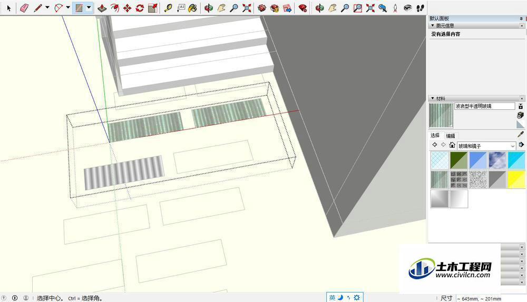
Task: Pick the blue translucent glass swatch
Action: pyautogui.click(x=478, y=160)
